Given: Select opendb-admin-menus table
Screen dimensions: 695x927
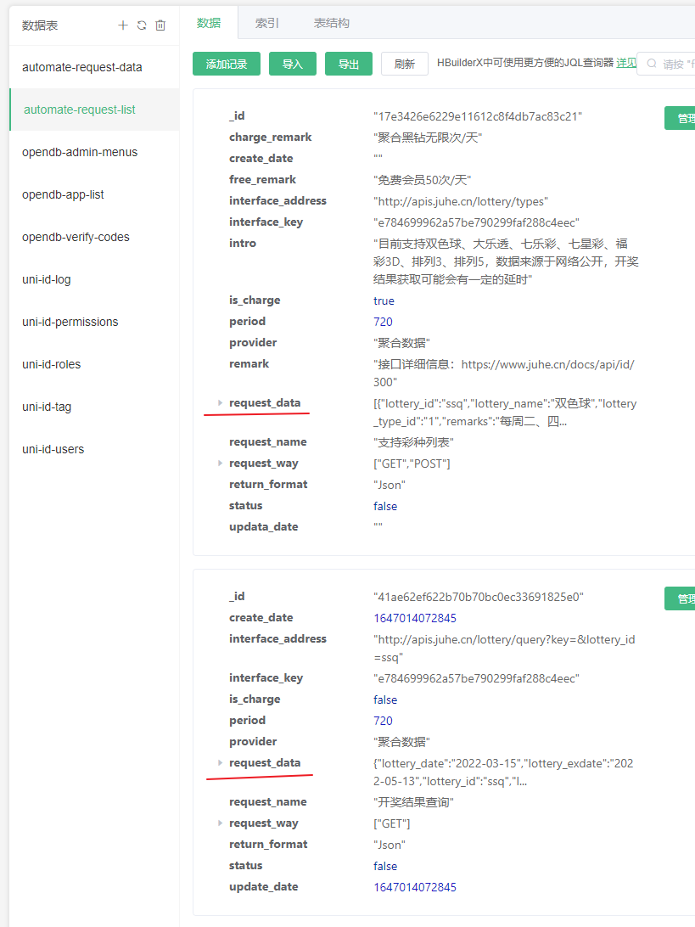Looking at the screenshot, I should [94, 152].
